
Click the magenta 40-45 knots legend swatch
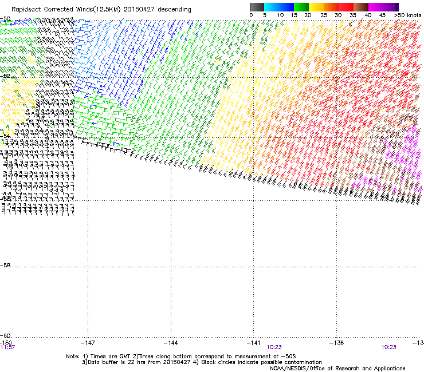376,7
